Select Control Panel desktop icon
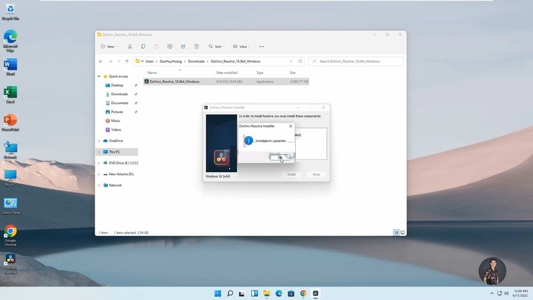The image size is (533, 300). point(11,206)
